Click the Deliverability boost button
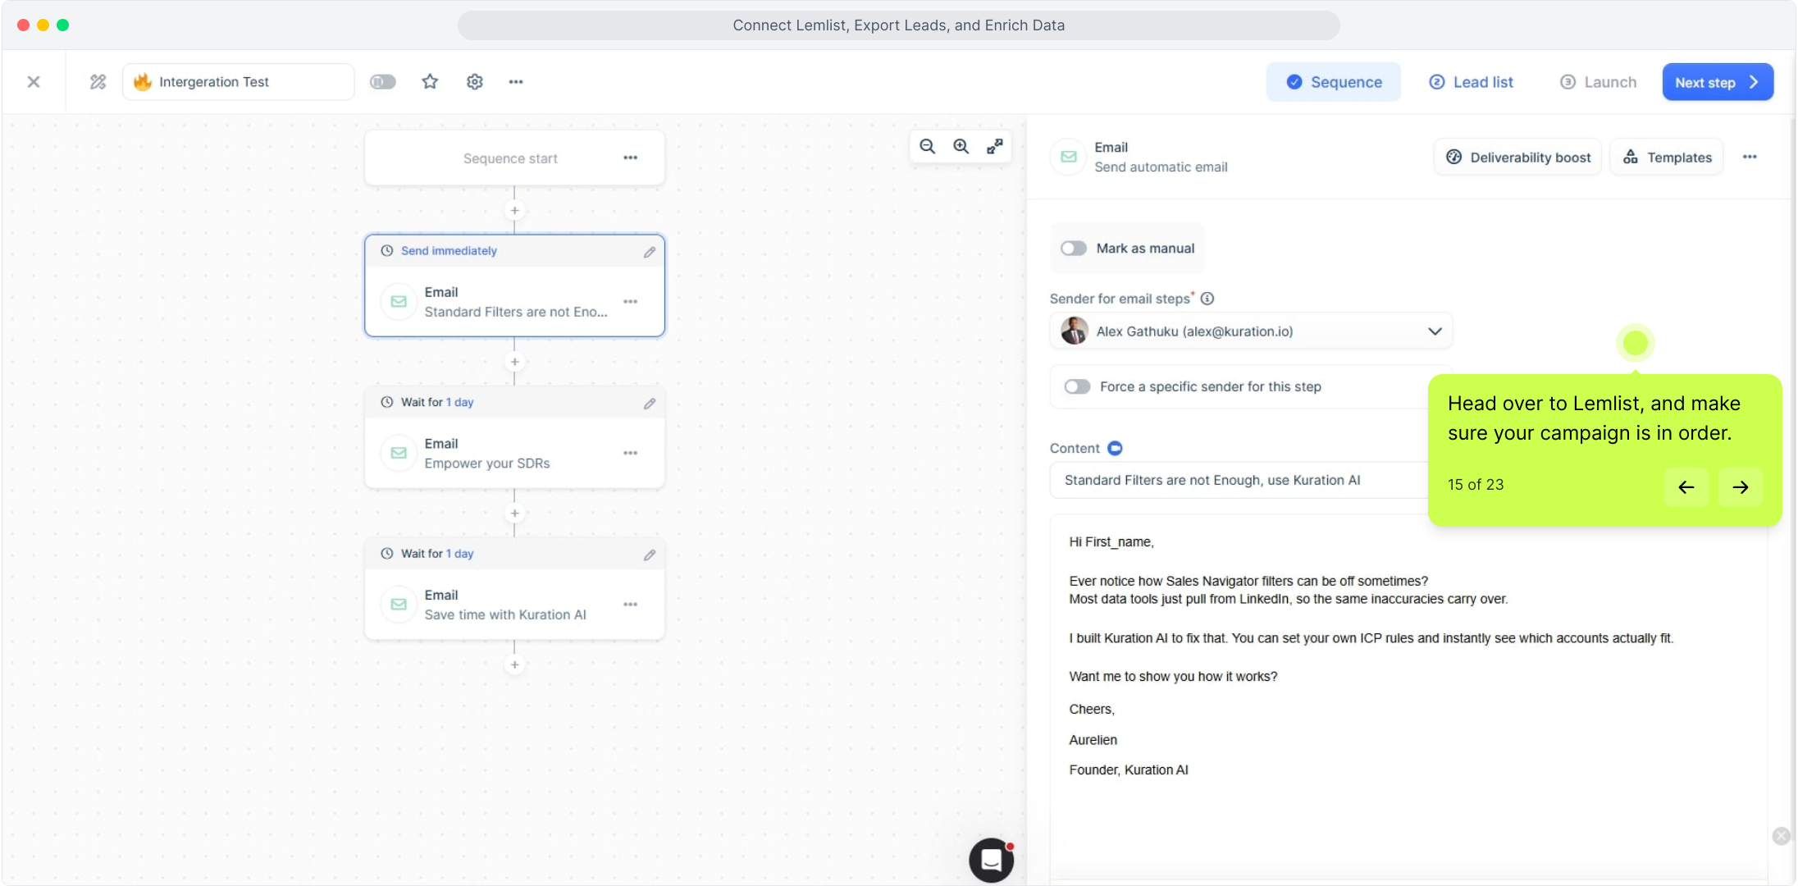This screenshot has width=1798, height=886. pyautogui.click(x=1517, y=157)
